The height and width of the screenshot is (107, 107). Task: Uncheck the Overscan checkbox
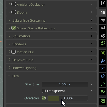click(44, 98)
